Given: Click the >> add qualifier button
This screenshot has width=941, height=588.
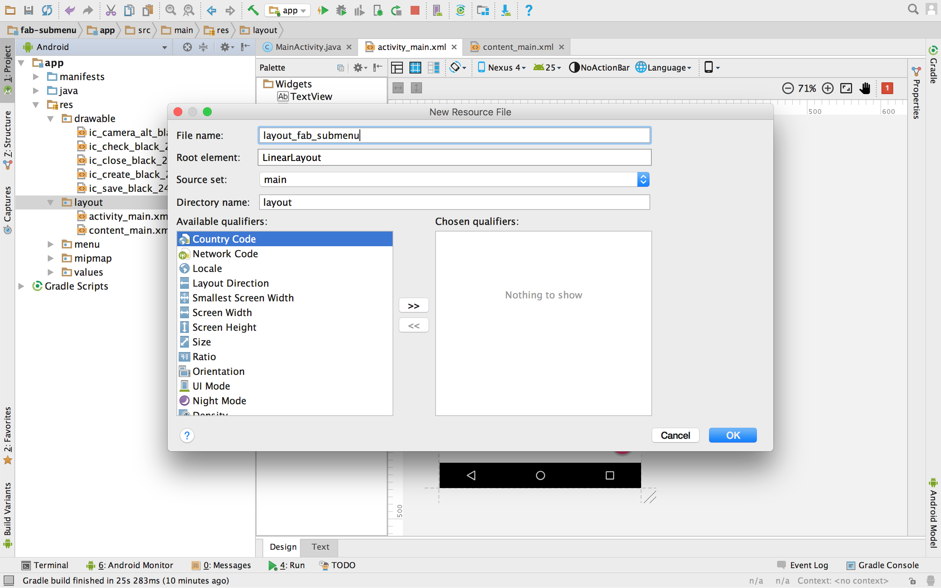Looking at the screenshot, I should 413,306.
